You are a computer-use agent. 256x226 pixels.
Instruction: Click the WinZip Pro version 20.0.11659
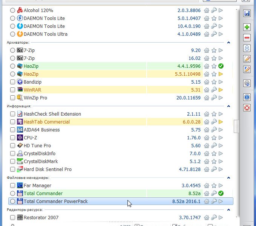[x=189, y=98]
